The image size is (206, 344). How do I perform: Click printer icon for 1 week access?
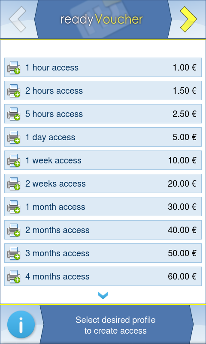click(14, 160)
